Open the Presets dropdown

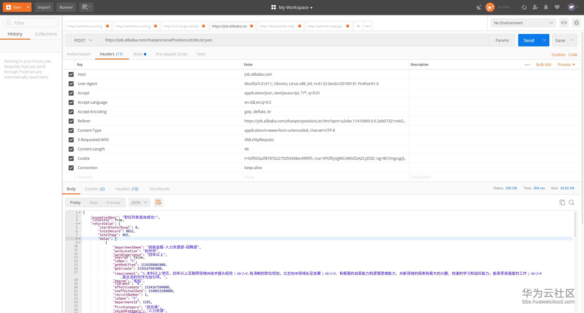tap(566, 65)
